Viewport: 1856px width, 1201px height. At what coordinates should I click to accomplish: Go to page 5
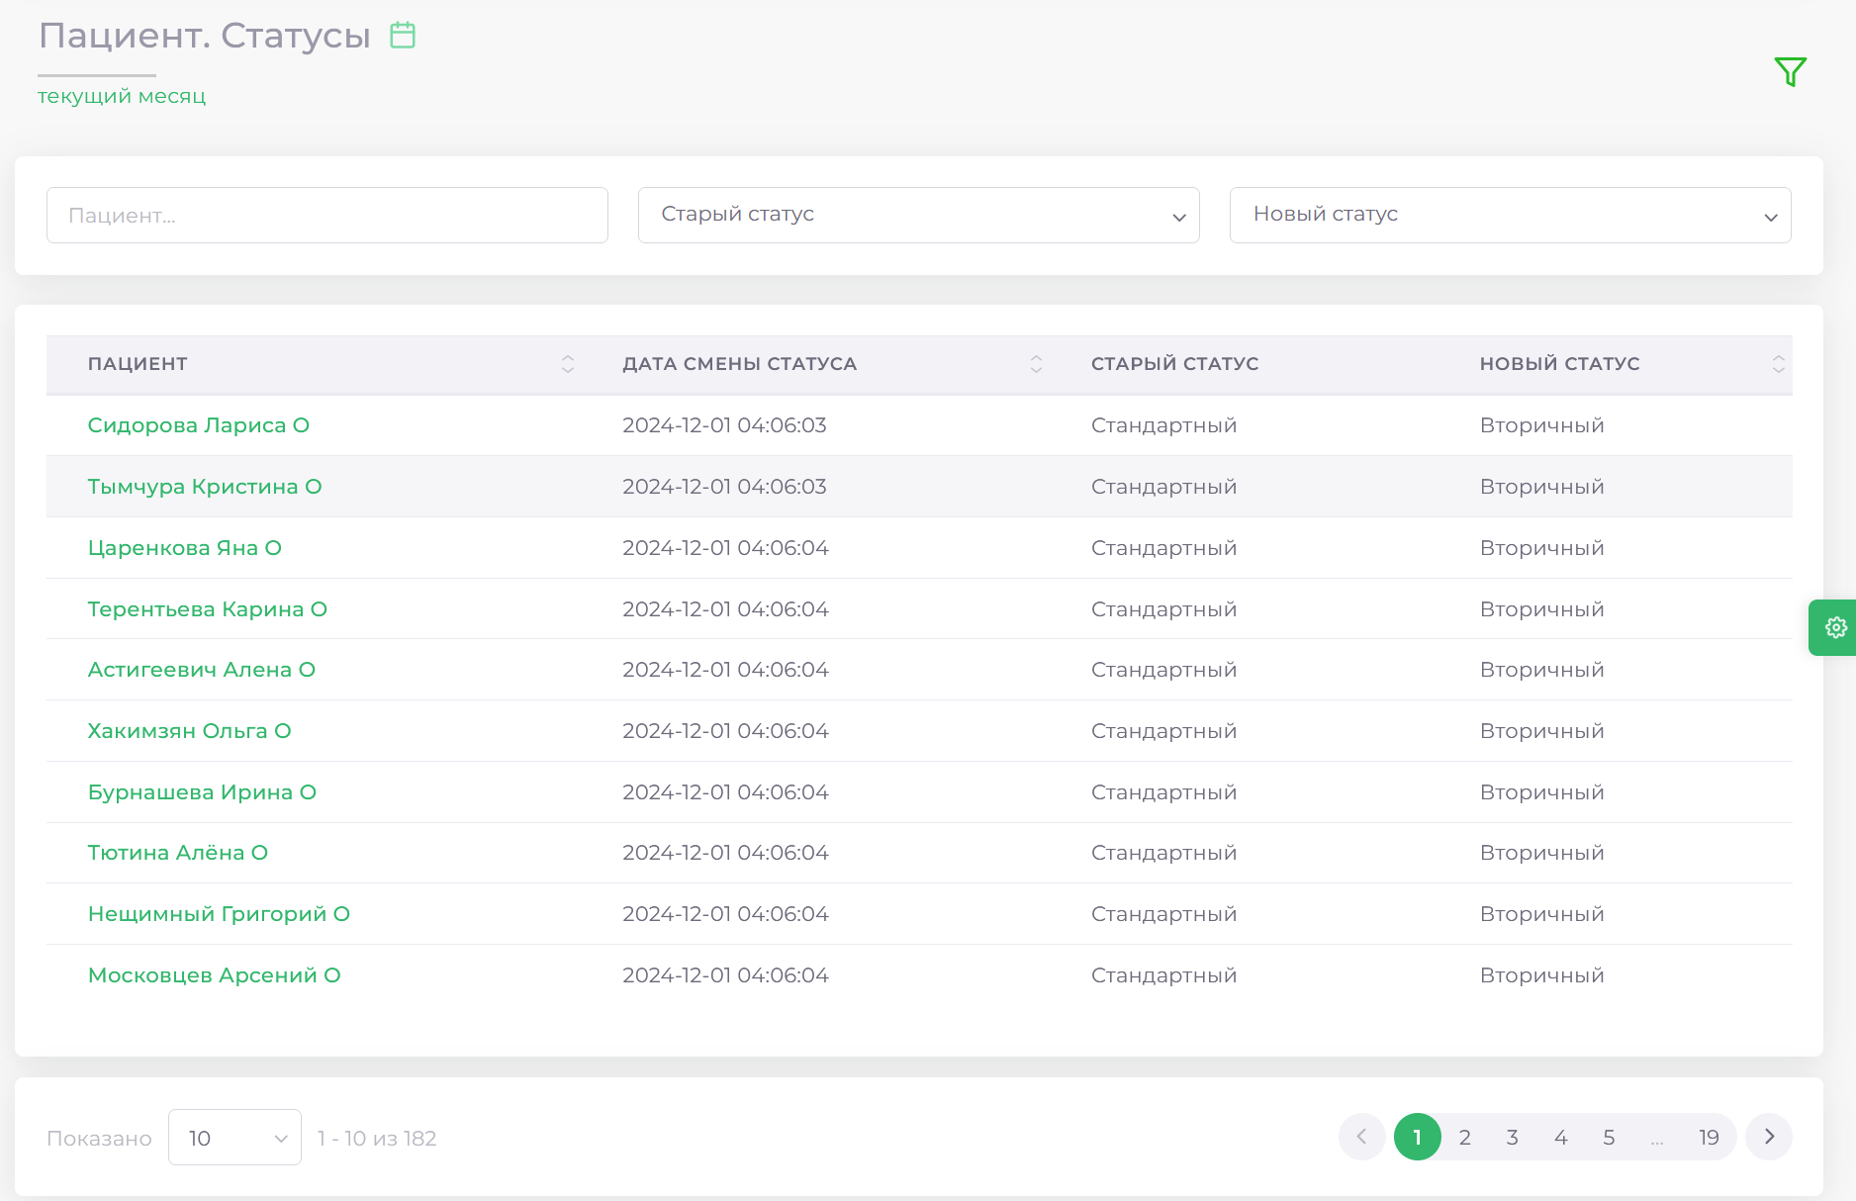pos(1609,1138)
